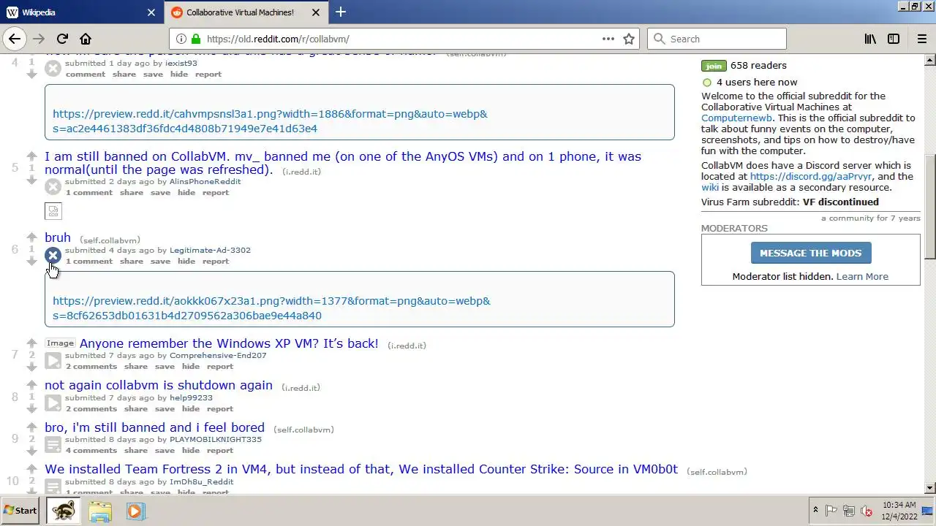Open the browser home page icon
936x526 pixels.
pyautogui.click(x=86, y=39)
